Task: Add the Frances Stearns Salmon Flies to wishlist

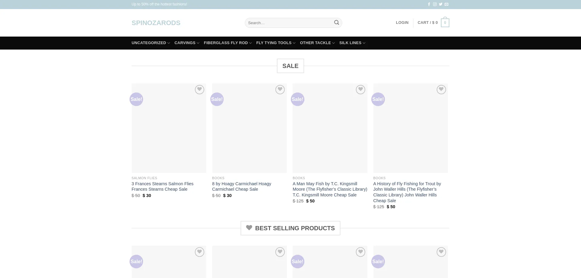Action: 199,89
